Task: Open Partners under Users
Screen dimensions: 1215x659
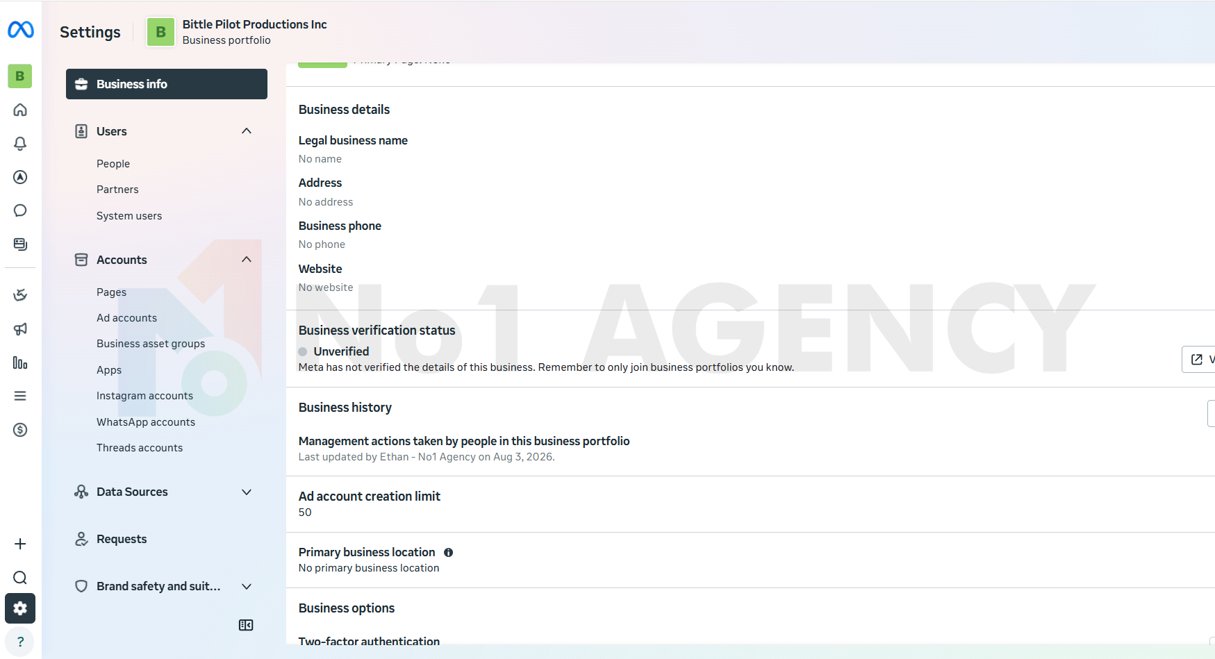Action: pos(117,190)
